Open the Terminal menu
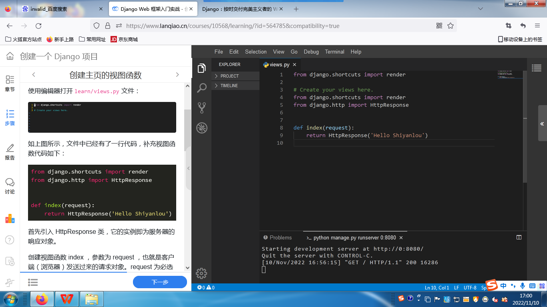 (334, 52)
